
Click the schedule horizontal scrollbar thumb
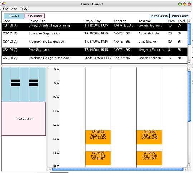(117, 169)
